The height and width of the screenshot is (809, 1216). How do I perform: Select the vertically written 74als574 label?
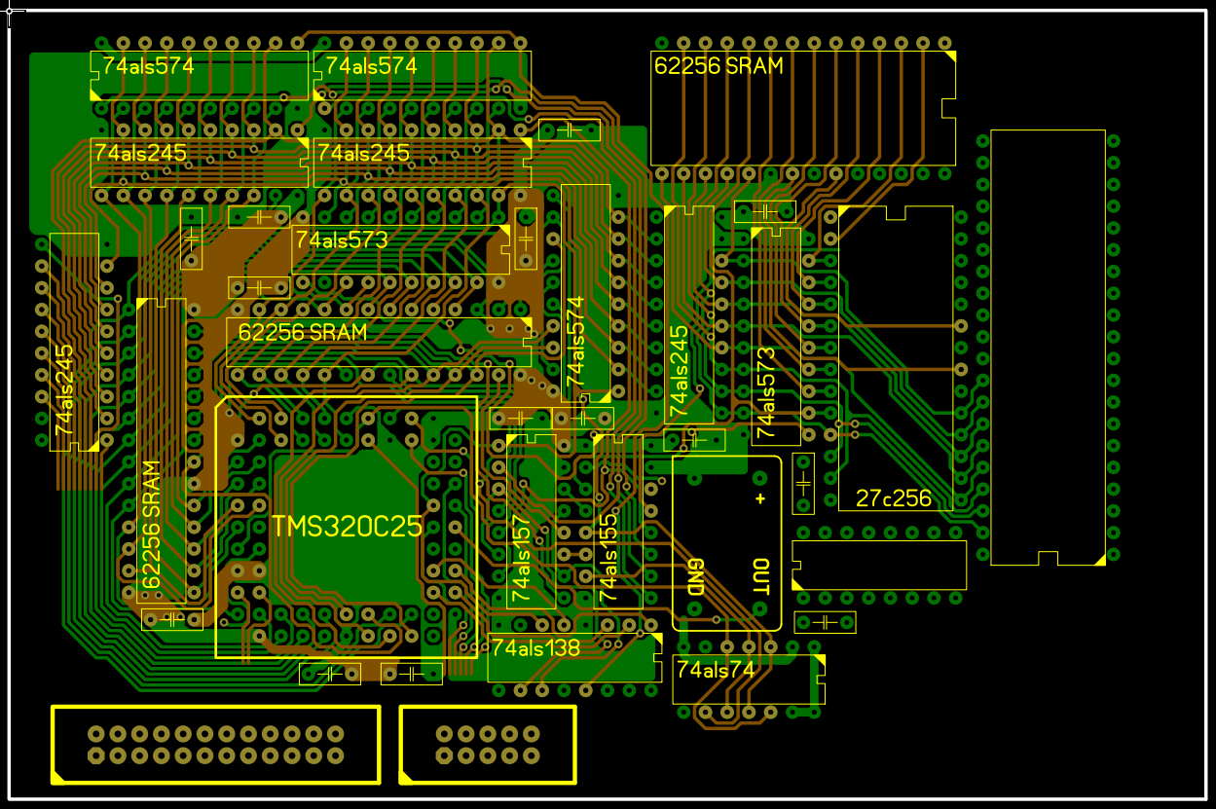point(574,343)
